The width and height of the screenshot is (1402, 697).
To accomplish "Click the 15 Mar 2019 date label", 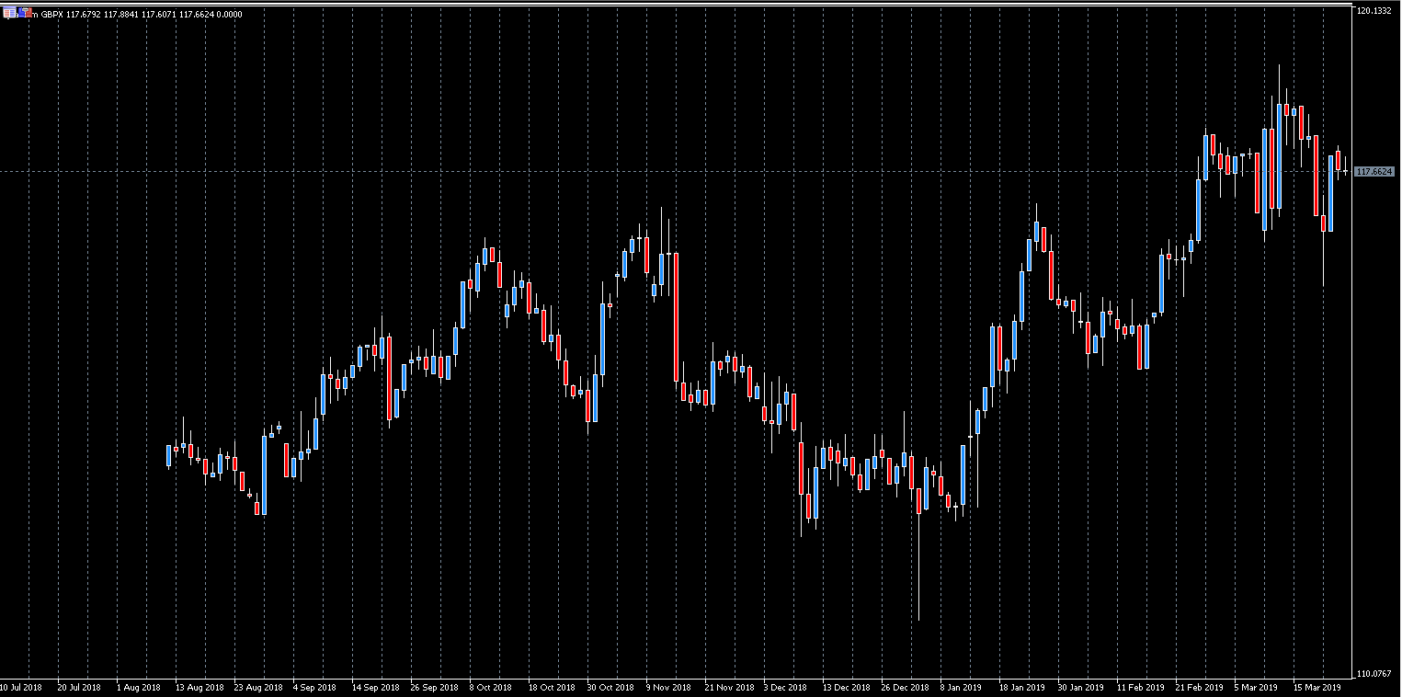I will tap(1317, 688).
